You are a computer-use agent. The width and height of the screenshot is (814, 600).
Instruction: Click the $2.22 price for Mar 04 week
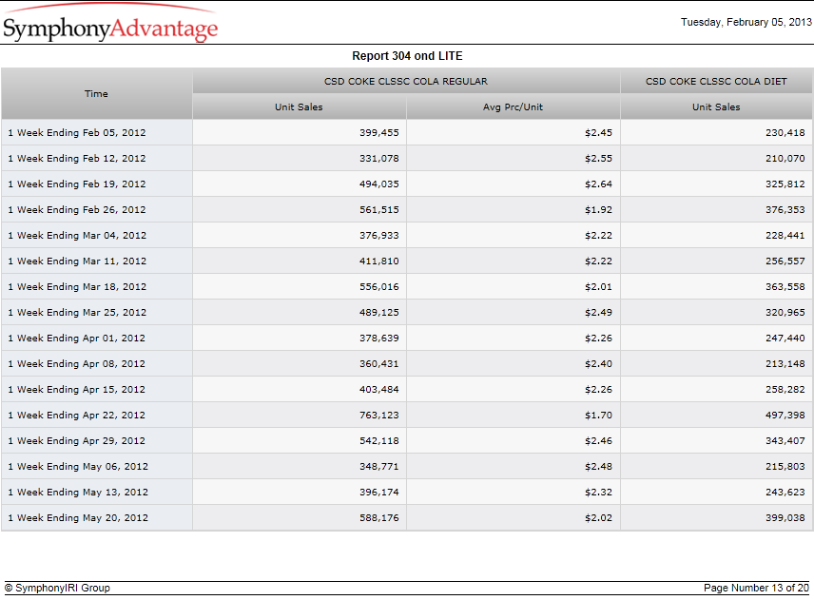coord(598,236)
